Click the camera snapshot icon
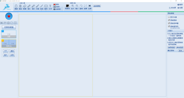 coord(9,23)
